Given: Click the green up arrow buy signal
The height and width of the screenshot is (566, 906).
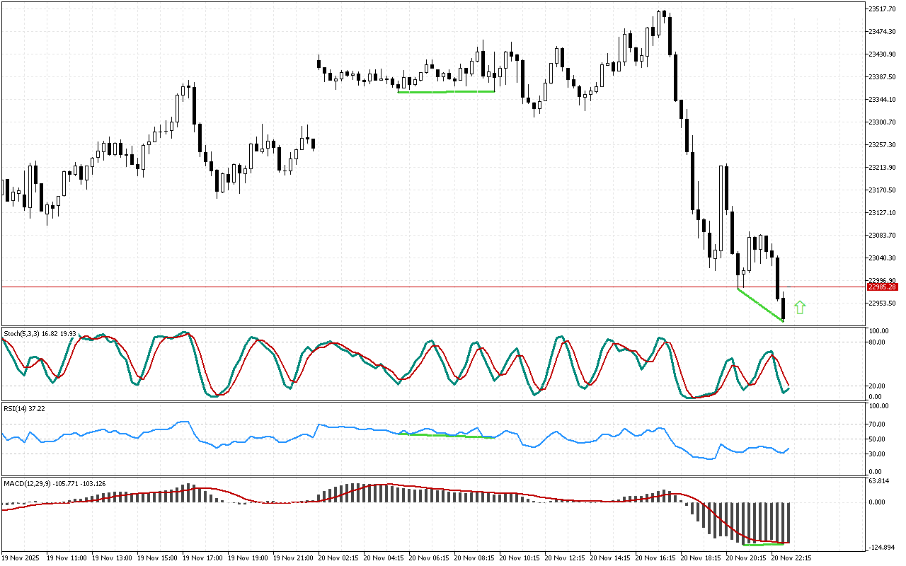Looking at the screenshot, I should [800, 307].
